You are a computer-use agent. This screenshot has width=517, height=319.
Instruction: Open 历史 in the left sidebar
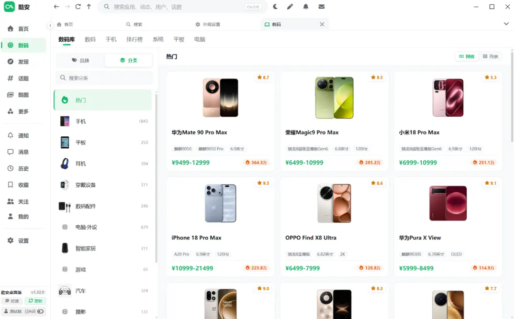click(x=23, y=168)
